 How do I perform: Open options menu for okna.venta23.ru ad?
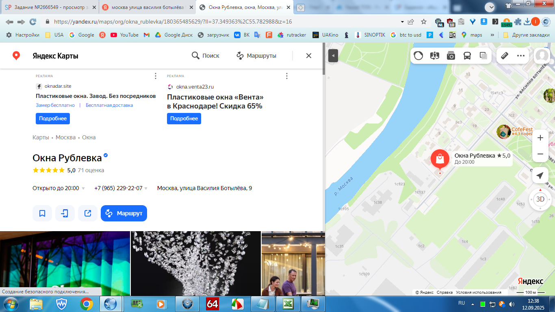tap(286, 76)
